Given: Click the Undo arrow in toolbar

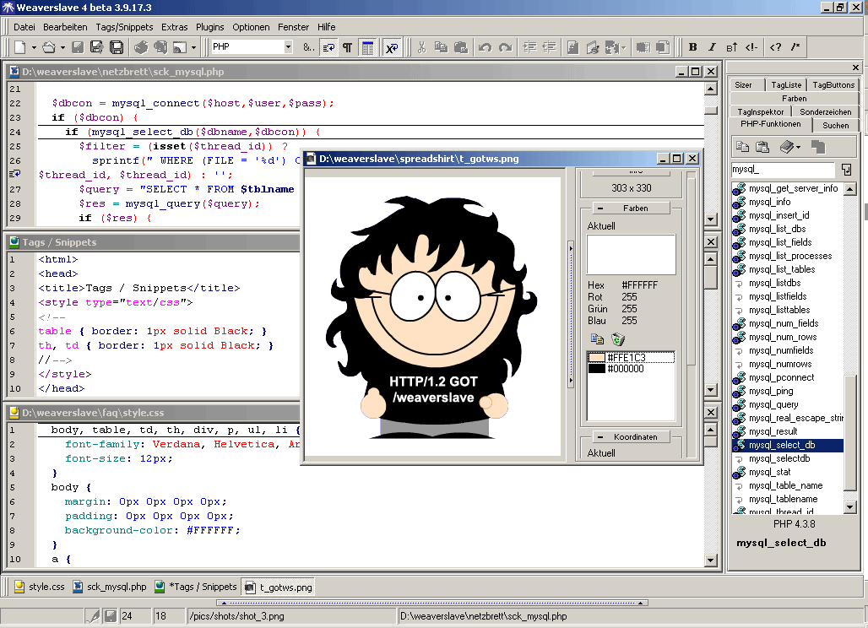Looking at the screenshot, I should pos(485,48).
